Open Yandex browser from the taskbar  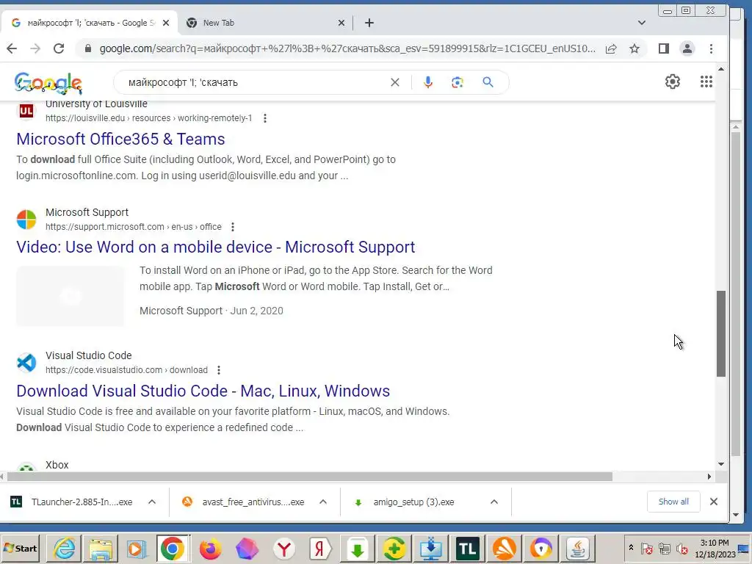284,548
